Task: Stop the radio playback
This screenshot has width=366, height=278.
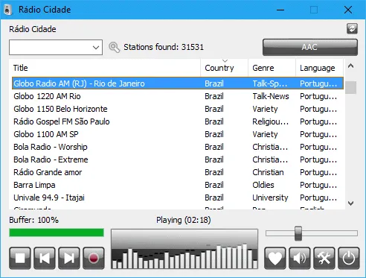Action: point(20,258)
